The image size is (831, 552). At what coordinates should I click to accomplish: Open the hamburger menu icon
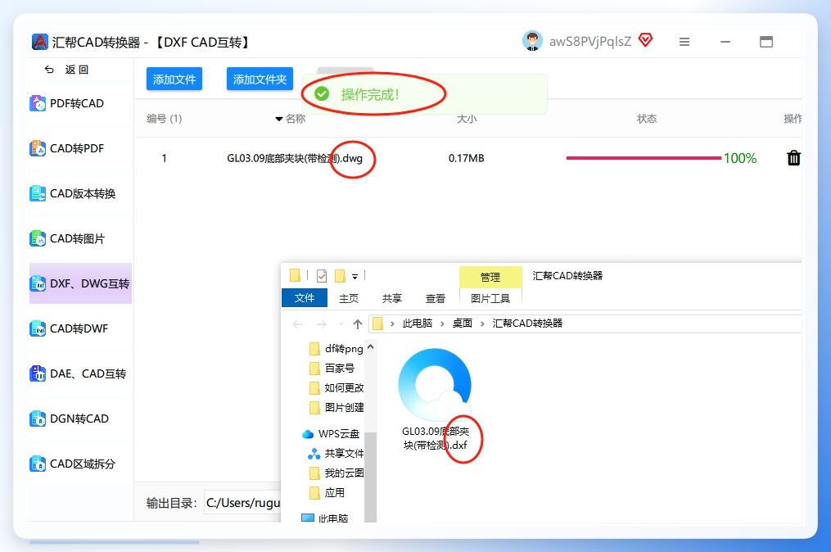click(684, 42)
